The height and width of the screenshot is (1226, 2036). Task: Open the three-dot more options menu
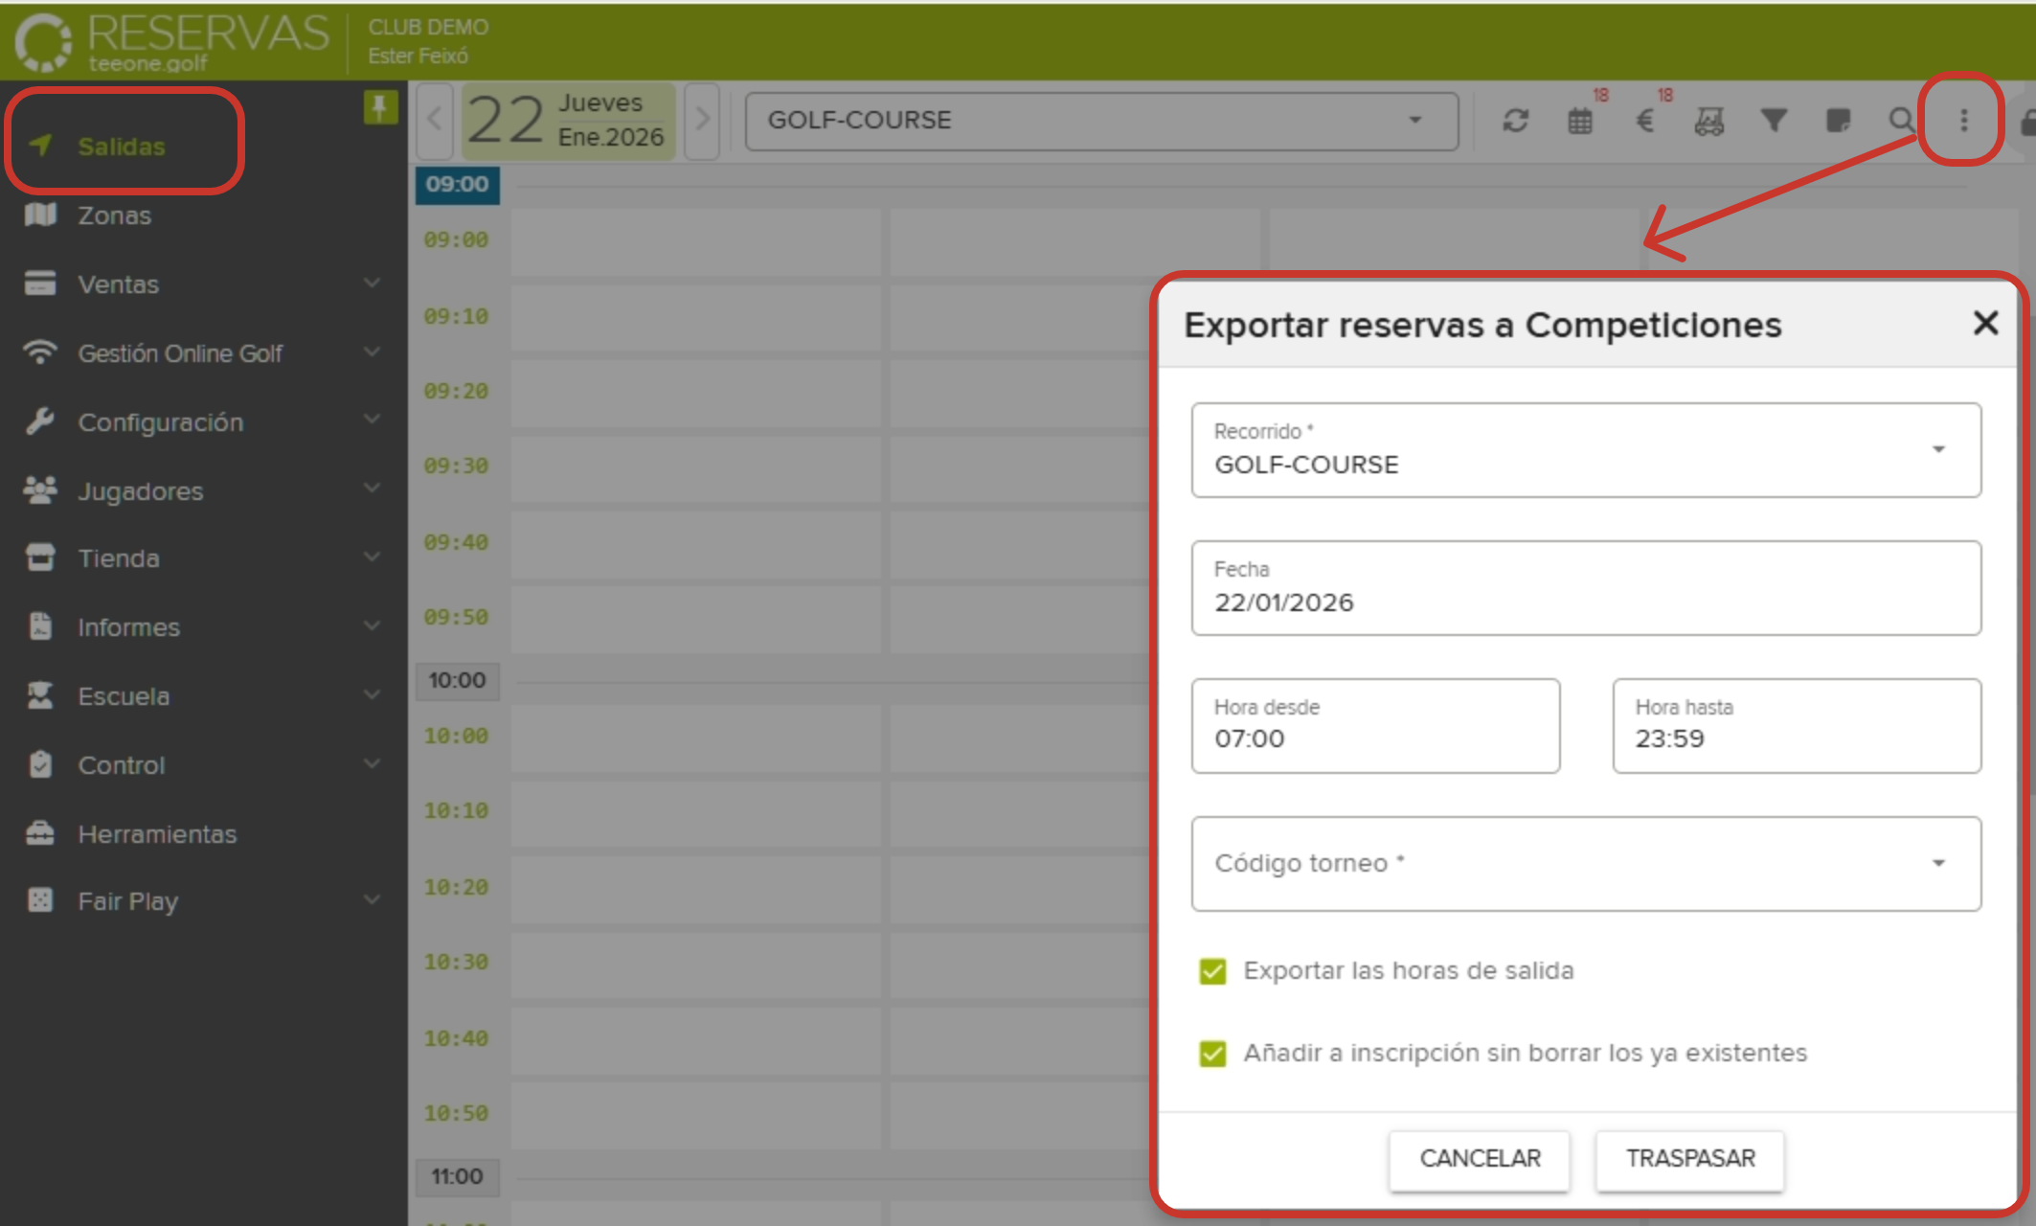pyautogui.click(x=1963, y=121)
